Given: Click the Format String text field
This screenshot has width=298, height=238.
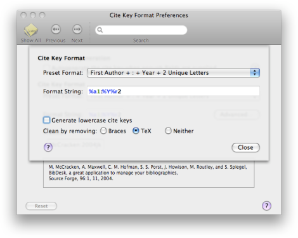Looking at the screenshot, I should click(x=173, y=91).
